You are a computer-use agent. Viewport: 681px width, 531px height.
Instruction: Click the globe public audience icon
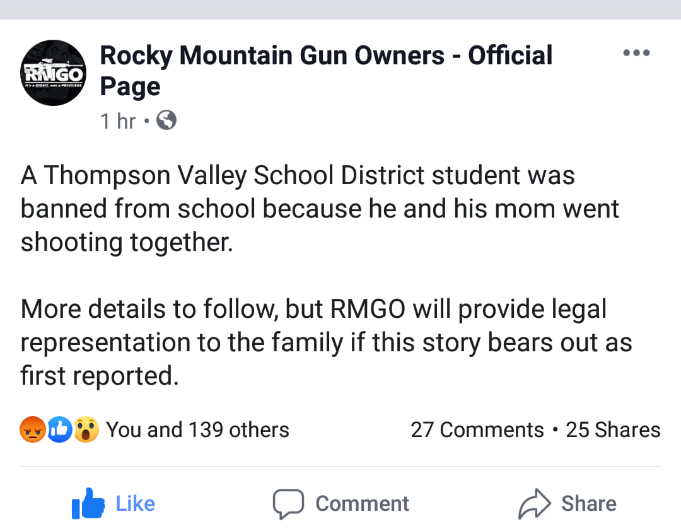(166, 120)
